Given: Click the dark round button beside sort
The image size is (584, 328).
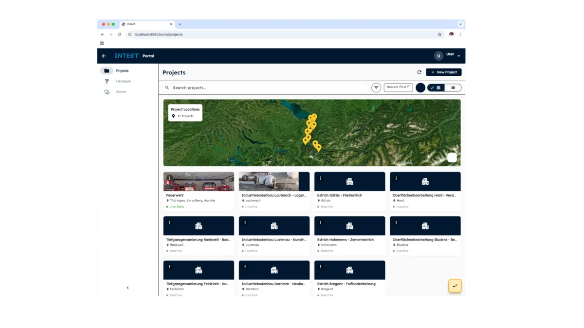Looking at the screenshot, I should (420, 88).
